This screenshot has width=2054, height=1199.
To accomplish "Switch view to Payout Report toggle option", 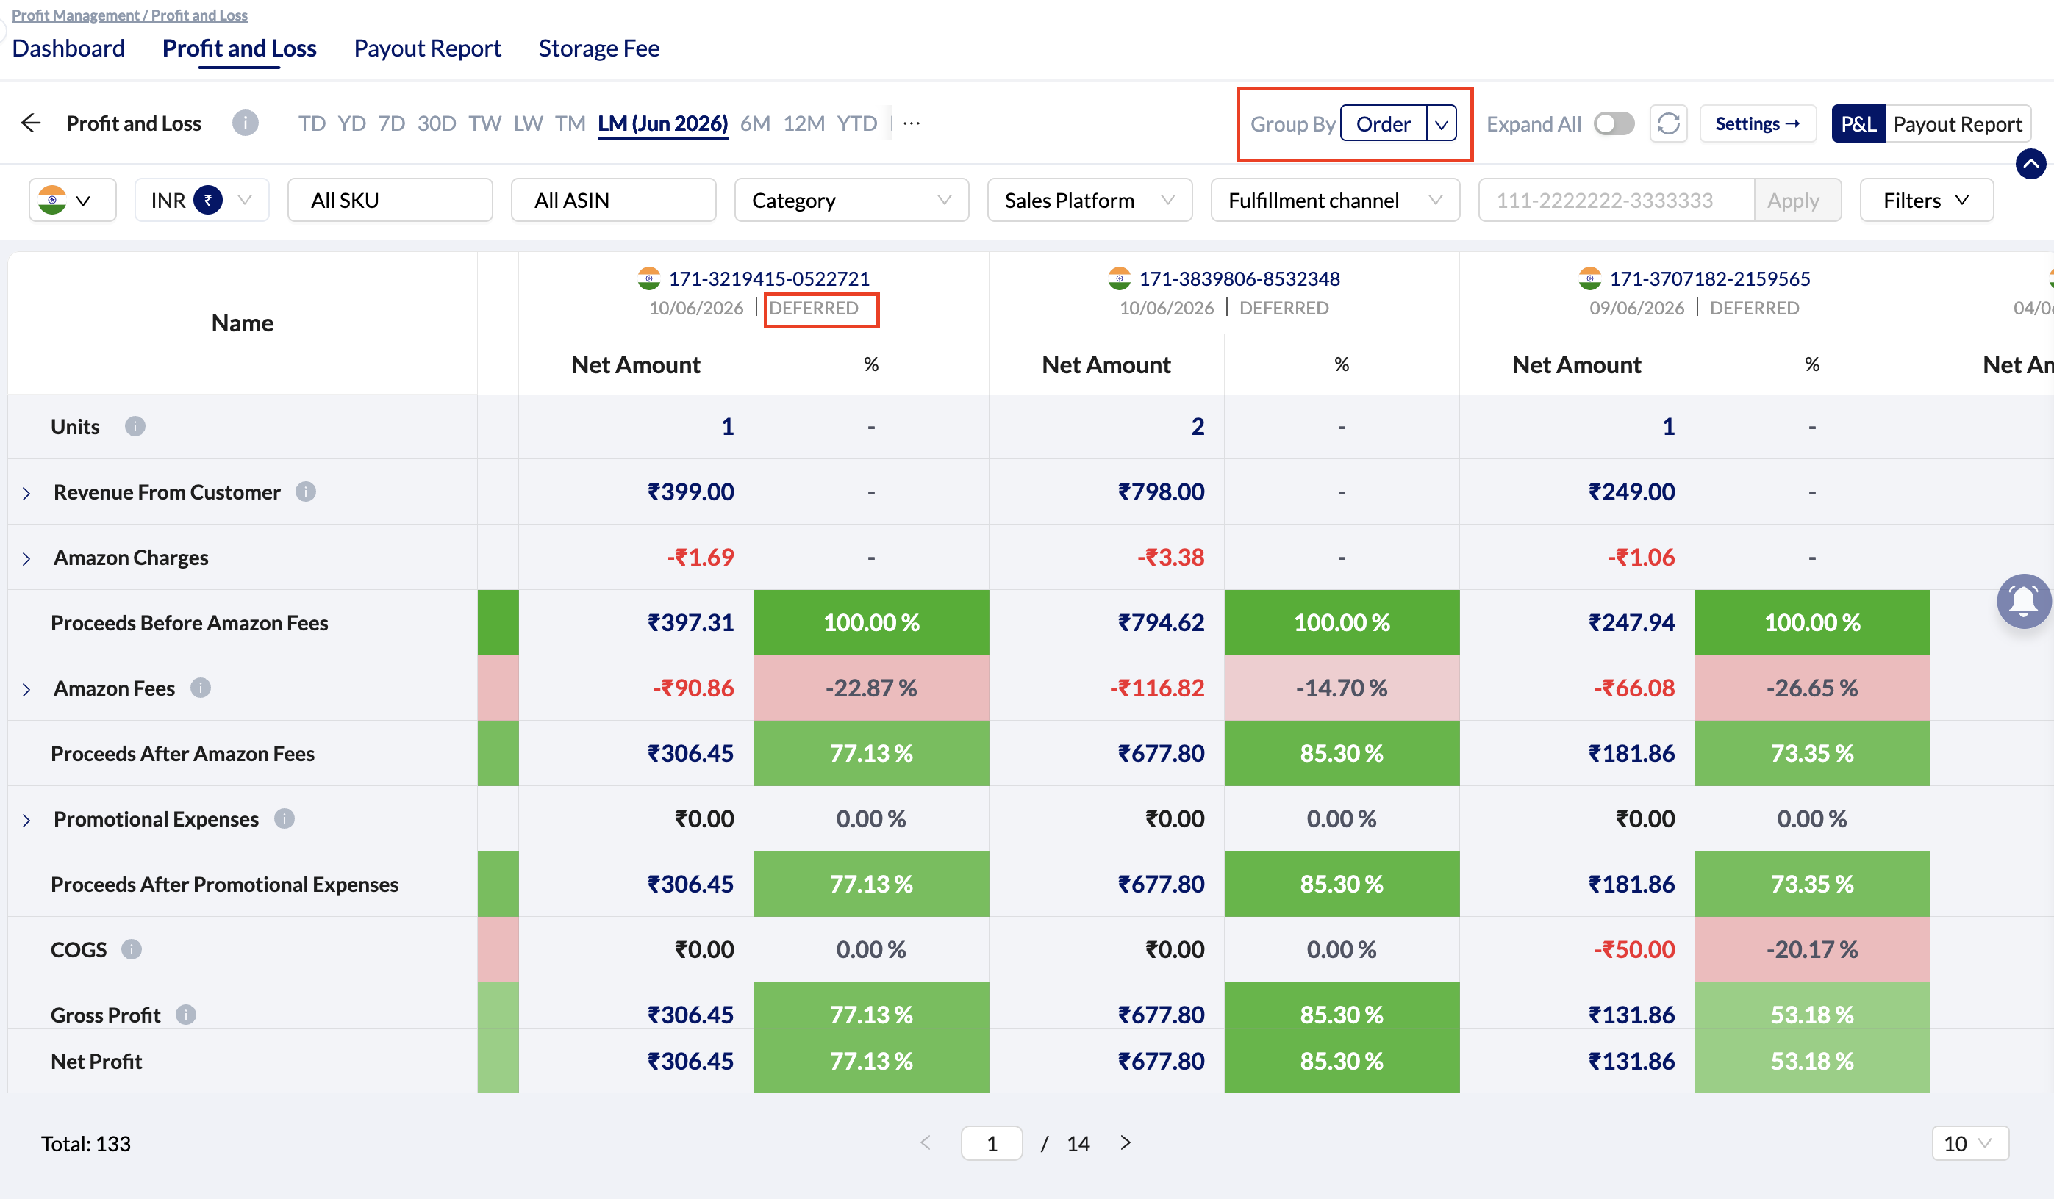I will pyautogui.click(x=1957, y=124).
